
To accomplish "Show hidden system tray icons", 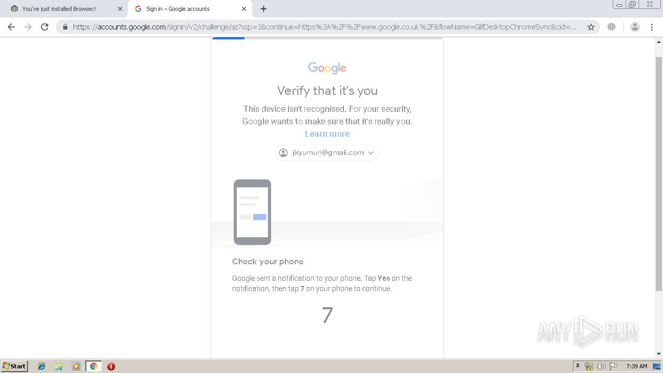I will 578,366.
